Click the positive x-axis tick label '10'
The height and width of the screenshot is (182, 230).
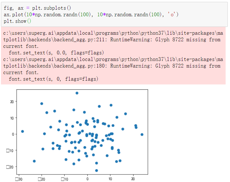click(110, 179)
